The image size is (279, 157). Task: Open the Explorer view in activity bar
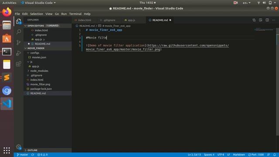pos(18,21)
